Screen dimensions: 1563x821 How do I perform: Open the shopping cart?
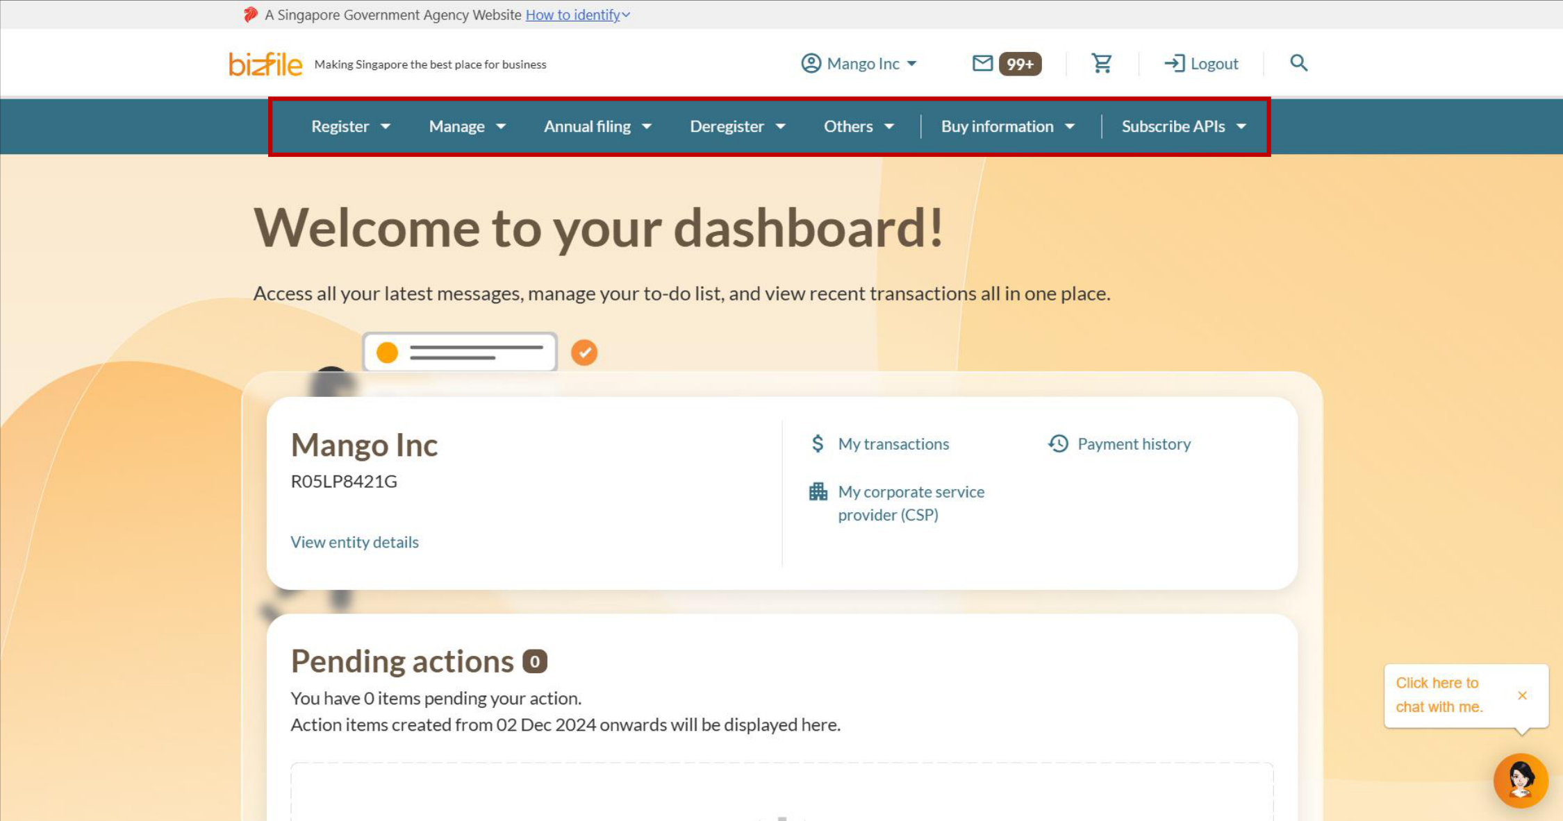(x=1102, y=63)
